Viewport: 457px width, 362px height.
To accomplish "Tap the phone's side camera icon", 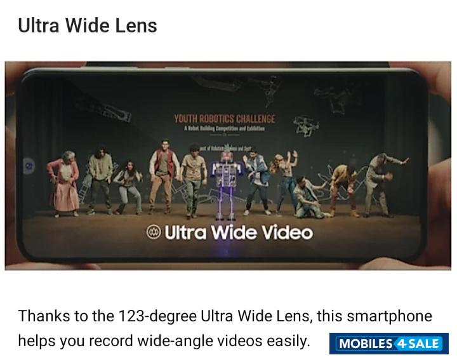I will [29, 166].
